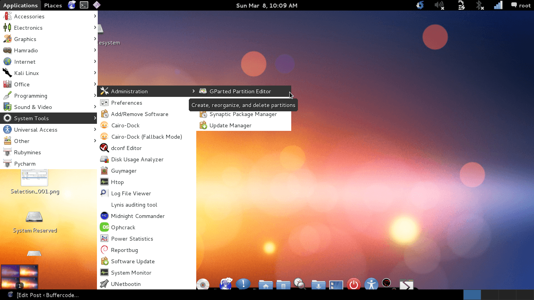Expand the Kali Linux submenu arrow
This screenshot has width=534, height=300.
95,73
